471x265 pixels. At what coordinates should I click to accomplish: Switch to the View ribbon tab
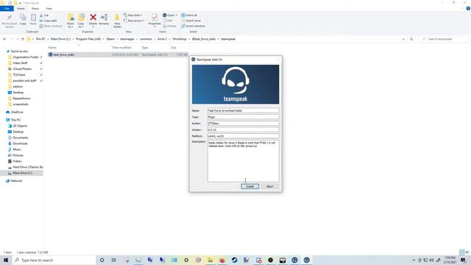pyautogui.click(x=49, y=8)
